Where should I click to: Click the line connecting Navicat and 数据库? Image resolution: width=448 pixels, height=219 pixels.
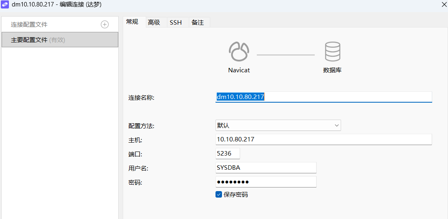click(286, 55)
